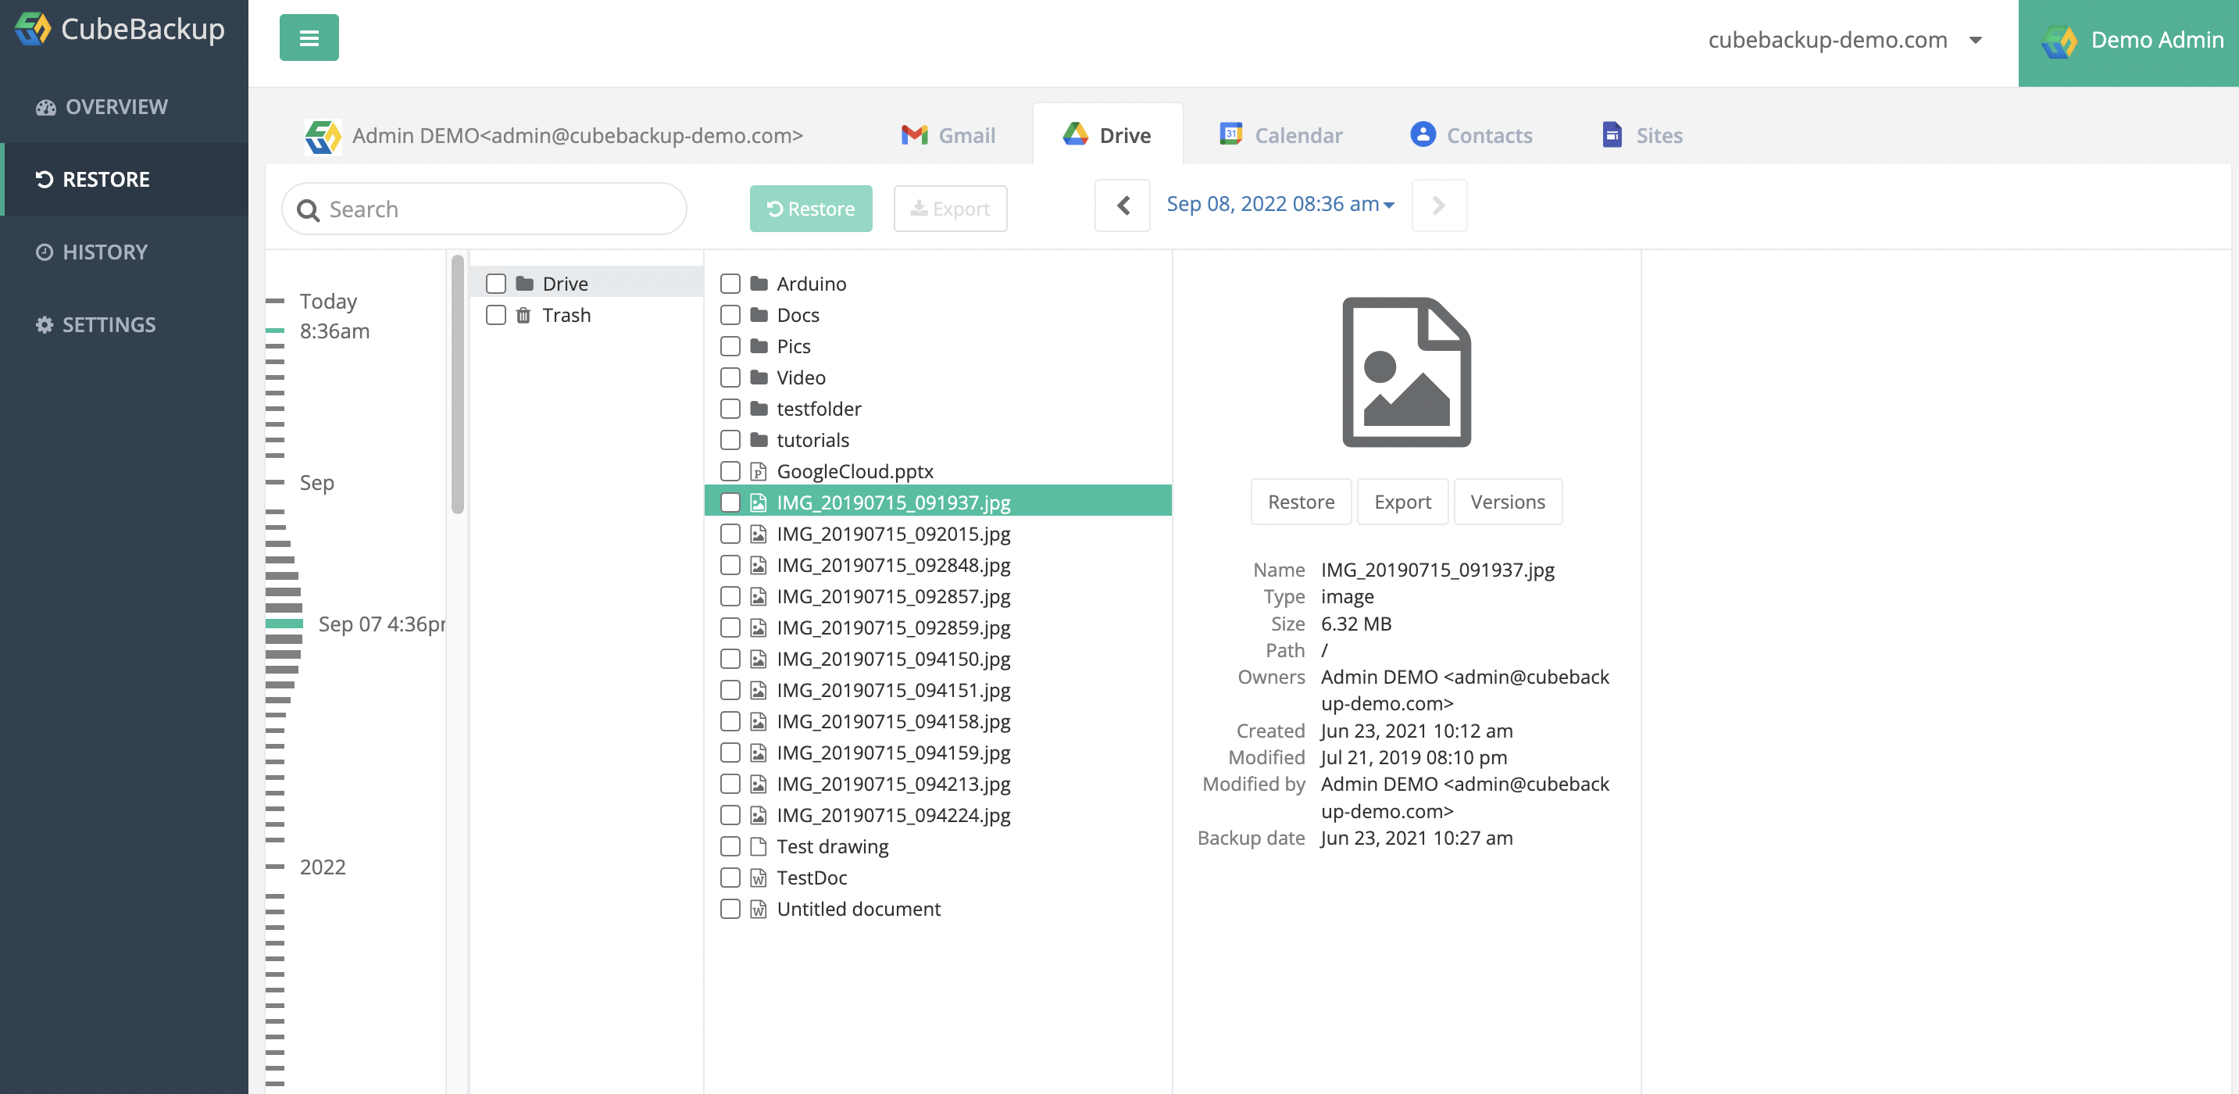
Task: Click the Restore button for selected file
Action: pyautogui.click(x=1301, y=502)
